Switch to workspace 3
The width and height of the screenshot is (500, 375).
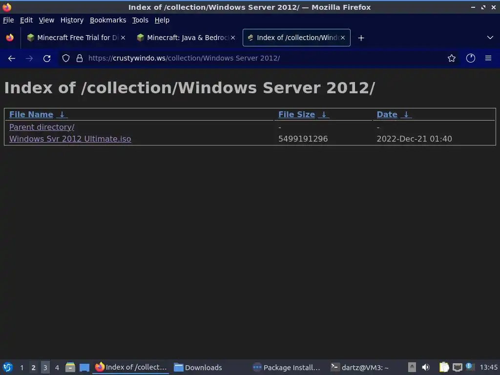tap(45, 368)
